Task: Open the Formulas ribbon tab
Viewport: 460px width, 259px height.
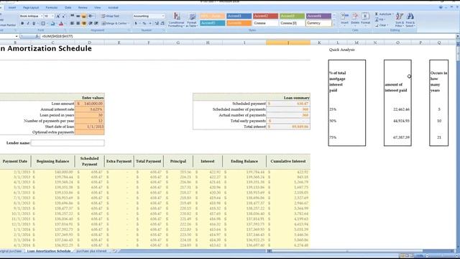Action: 52,7
